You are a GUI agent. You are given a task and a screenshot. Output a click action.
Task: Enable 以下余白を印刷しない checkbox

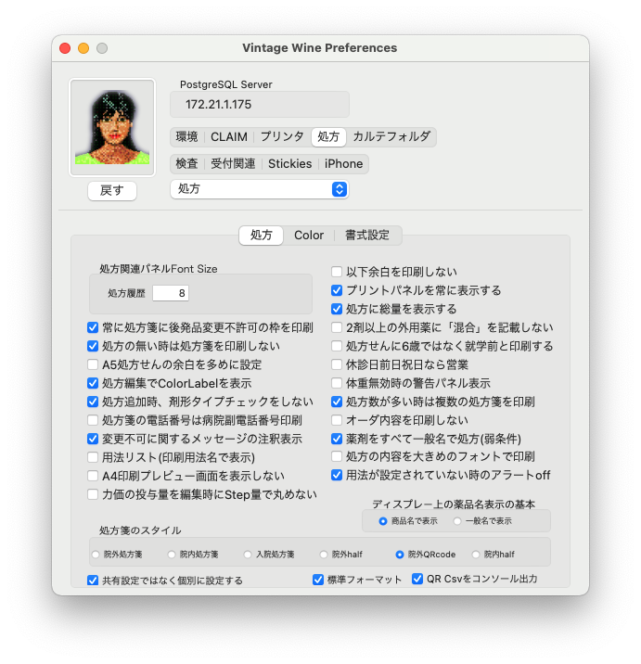pyautogui.click(x=337, y=272)
